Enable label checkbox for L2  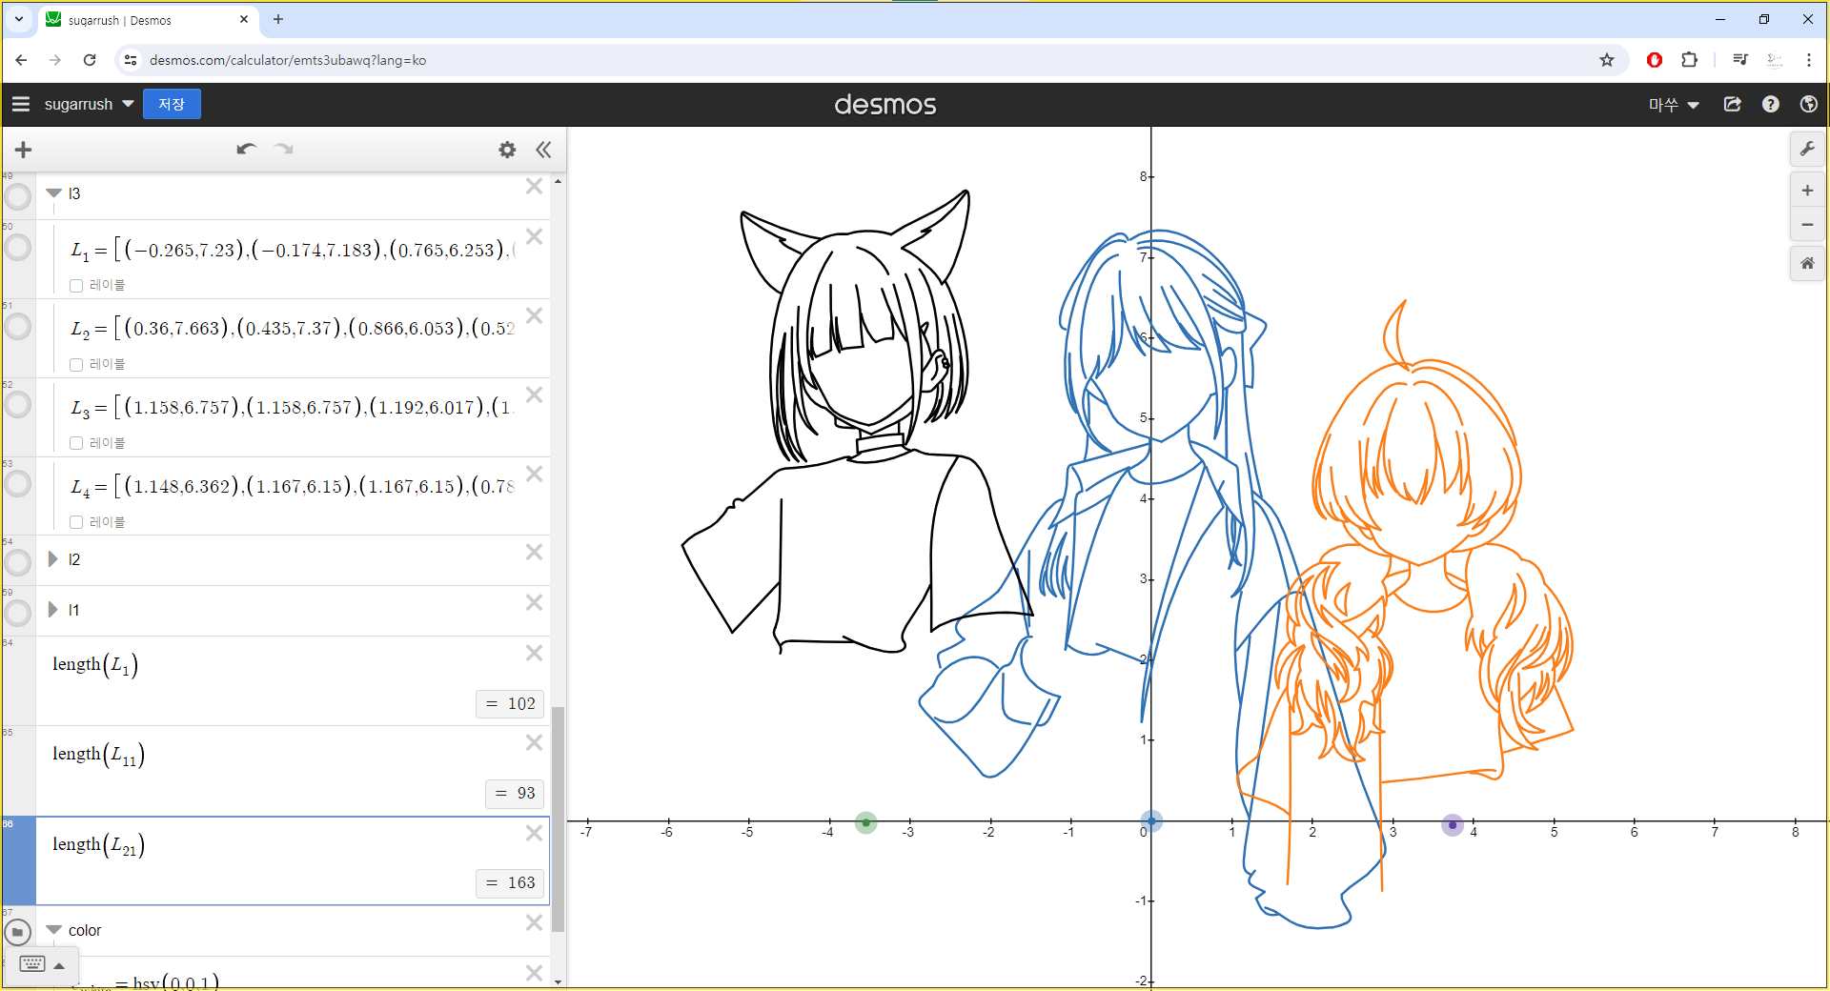click(x=76, y=365)
